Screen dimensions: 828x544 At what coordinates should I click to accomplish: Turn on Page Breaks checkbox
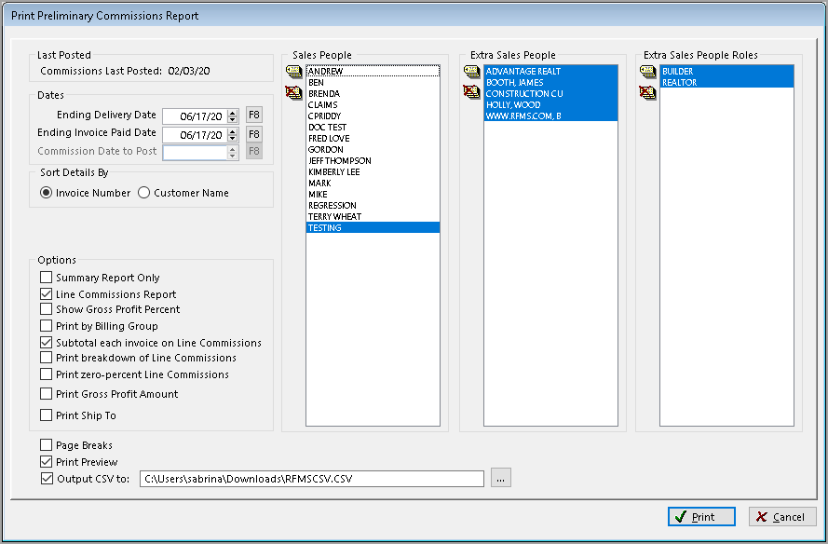(x=47, y=445)
